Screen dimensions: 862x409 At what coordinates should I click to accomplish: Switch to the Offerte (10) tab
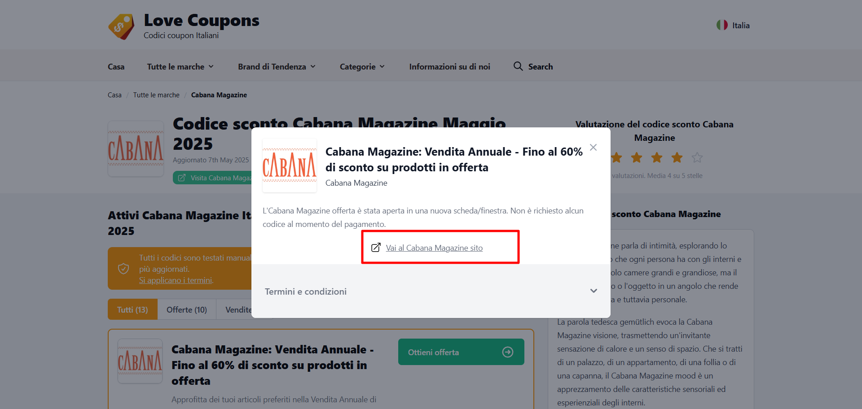187,309
